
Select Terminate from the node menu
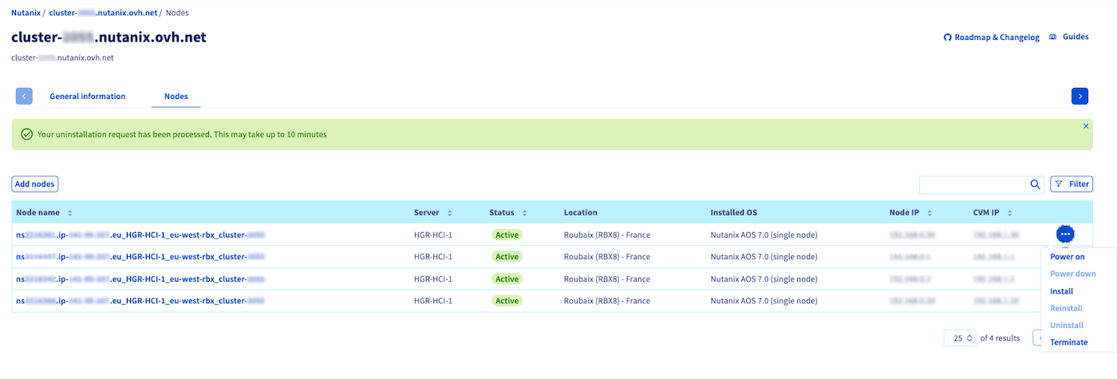(1068, 342)
